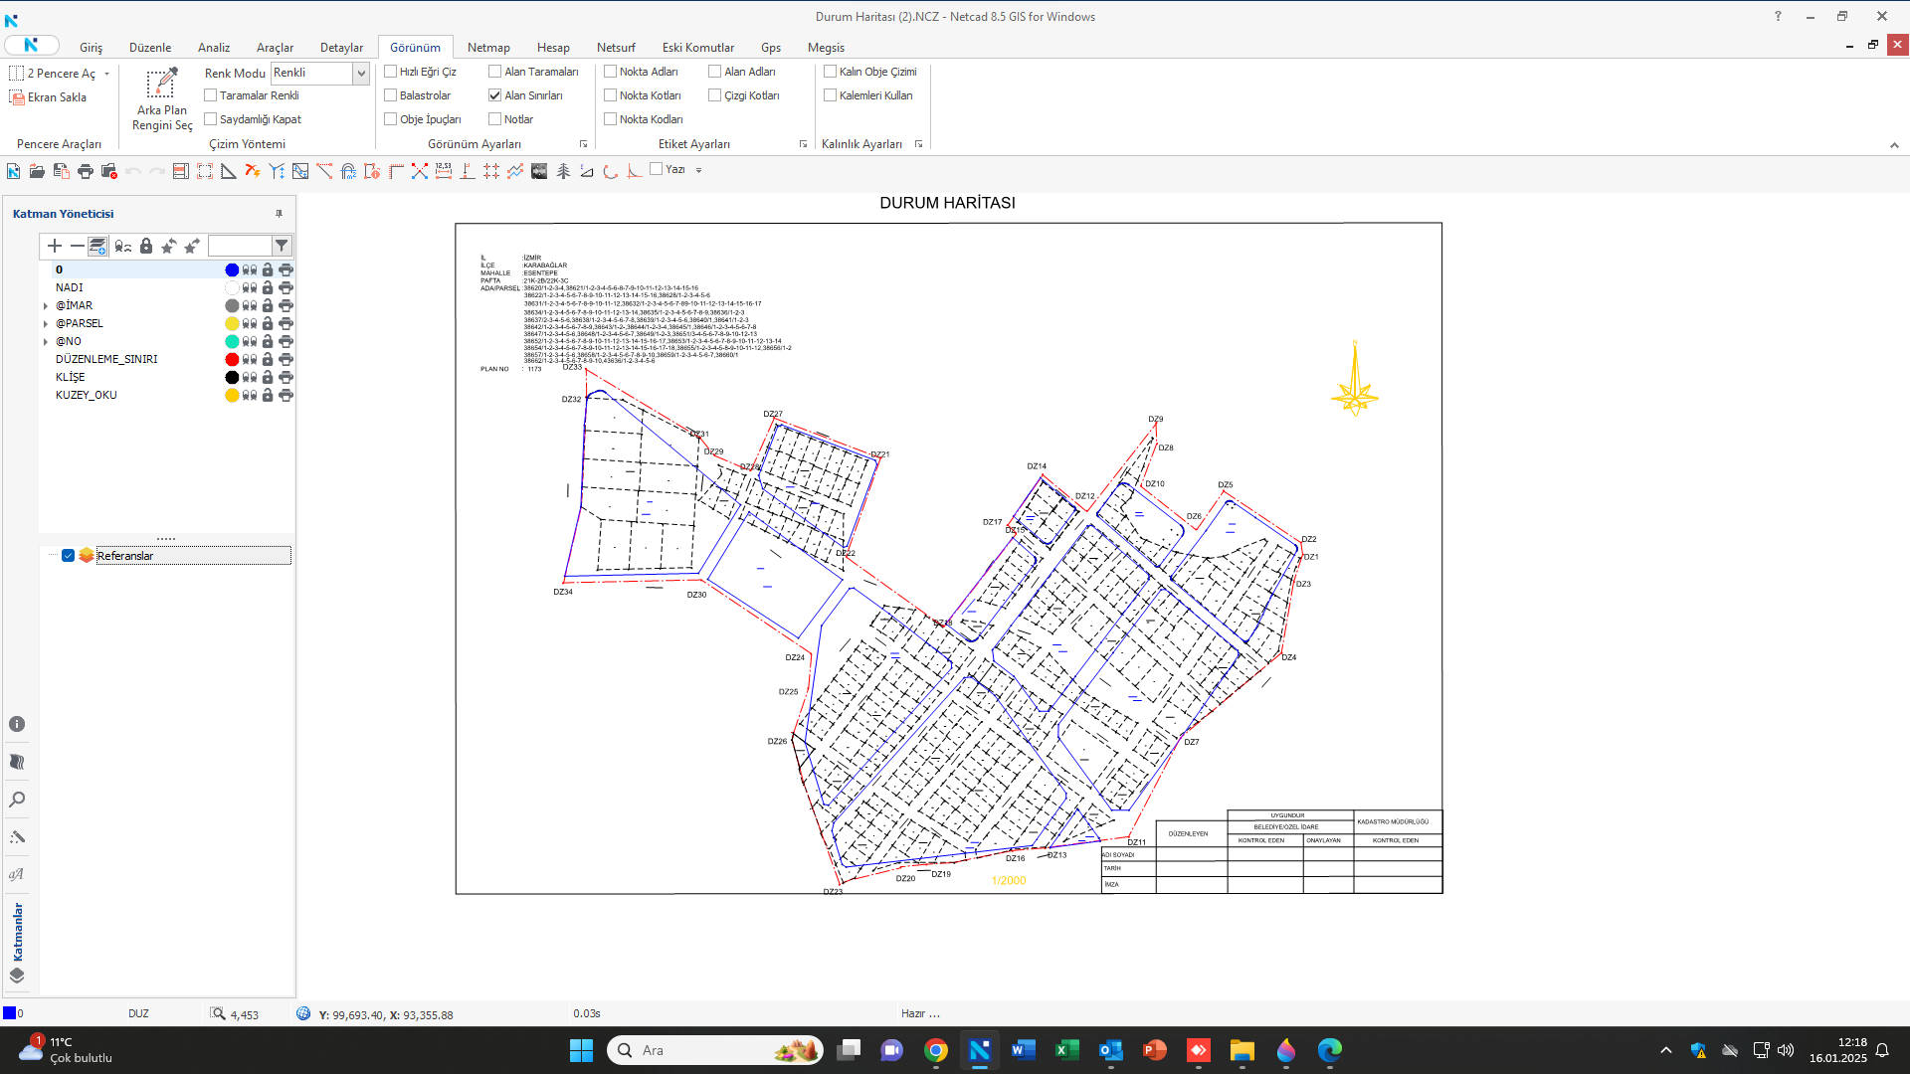Open the Netmap ribbon tab

(488, 48)
